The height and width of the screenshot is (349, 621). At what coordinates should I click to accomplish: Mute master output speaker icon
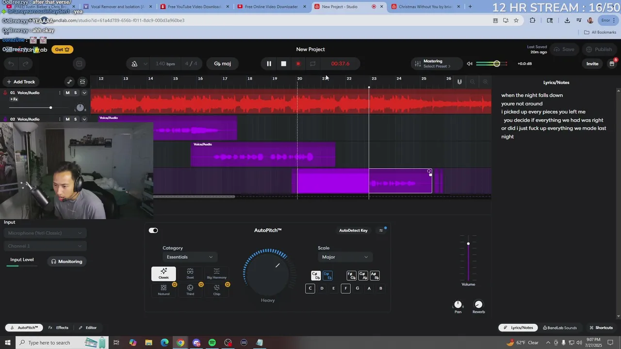(x=469, y=63)
